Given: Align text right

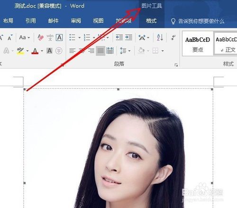Looking at the screenshot, I should 91,51.
